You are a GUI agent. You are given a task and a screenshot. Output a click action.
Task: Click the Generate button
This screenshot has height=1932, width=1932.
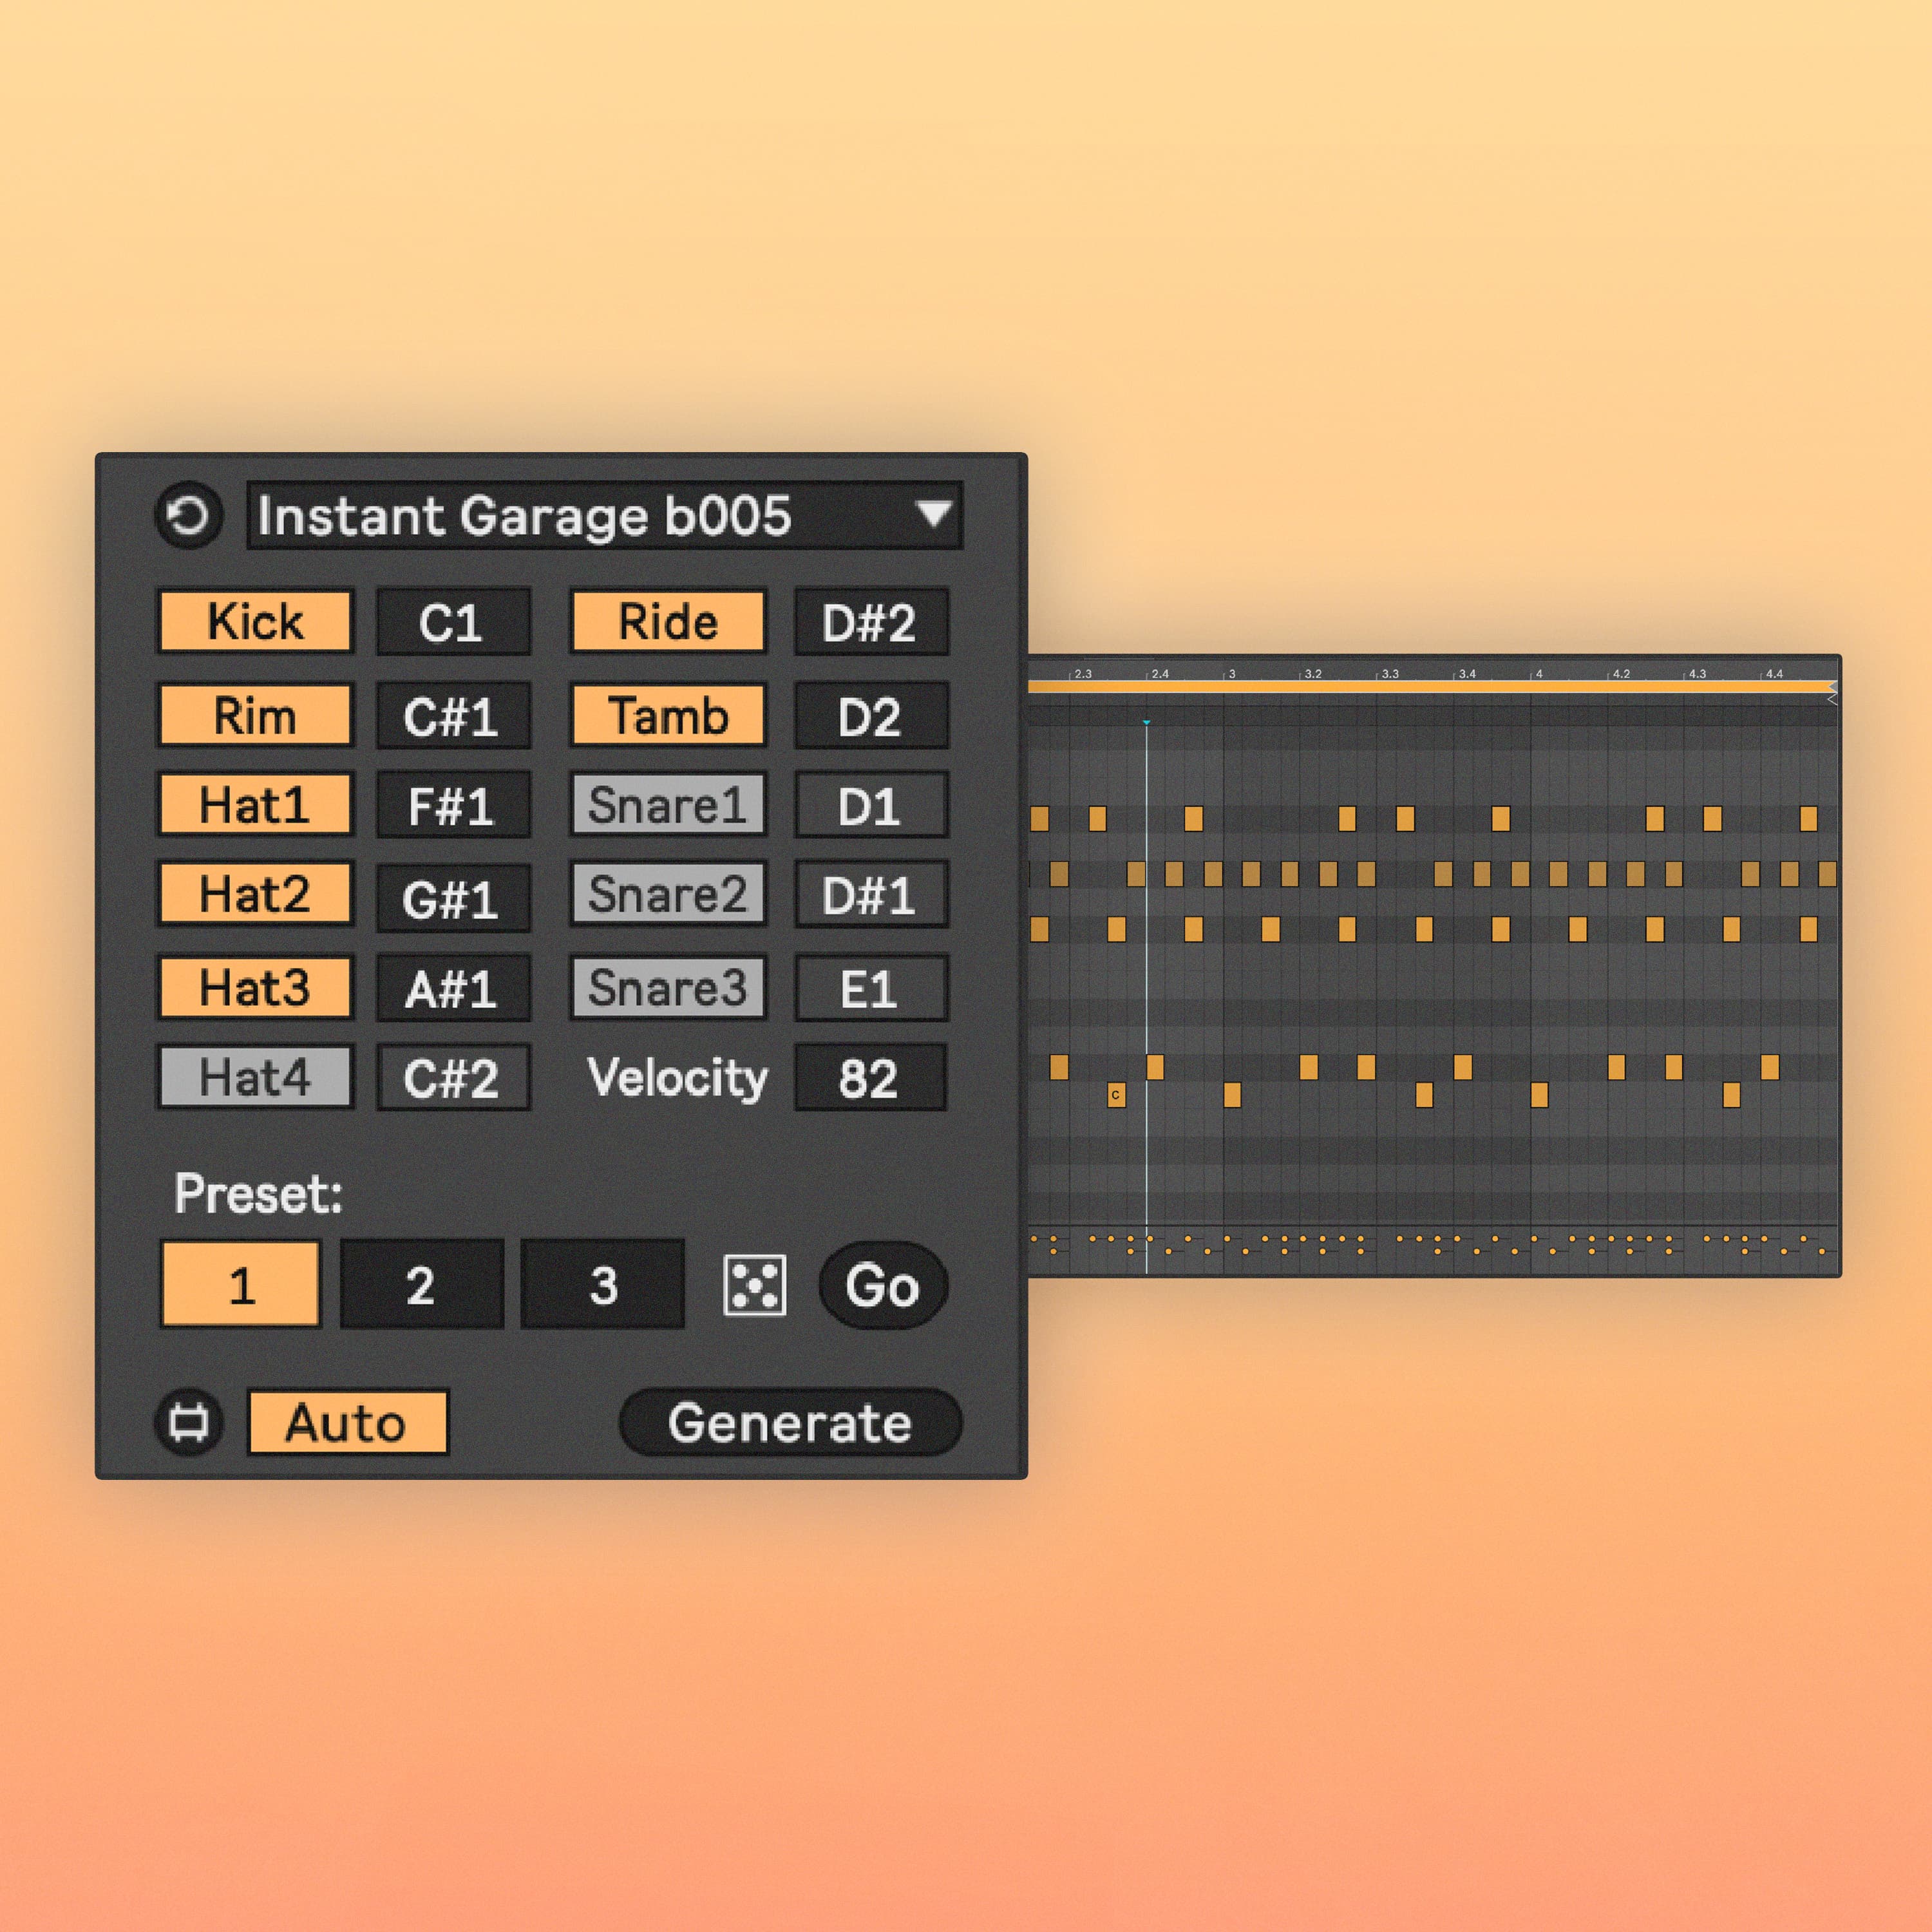[x=790, y=1422]
